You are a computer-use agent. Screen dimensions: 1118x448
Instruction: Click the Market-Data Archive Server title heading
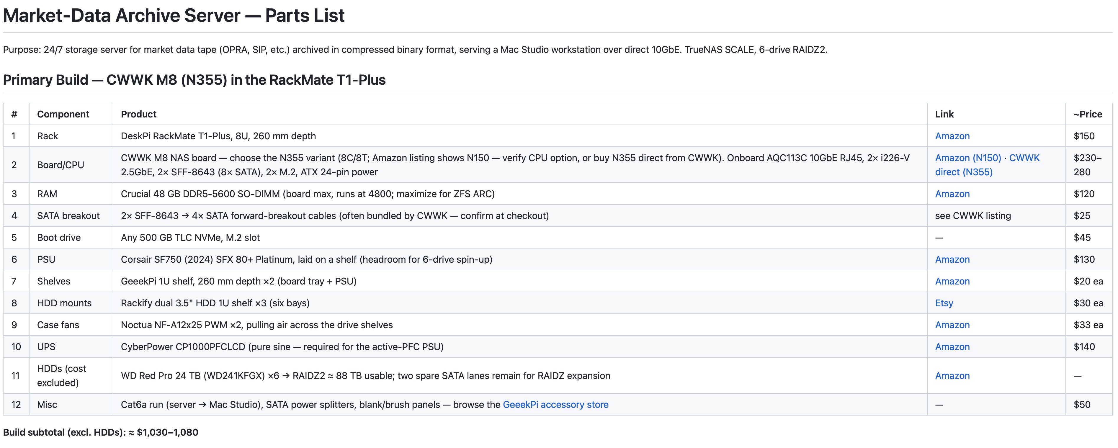click(174, 16)
